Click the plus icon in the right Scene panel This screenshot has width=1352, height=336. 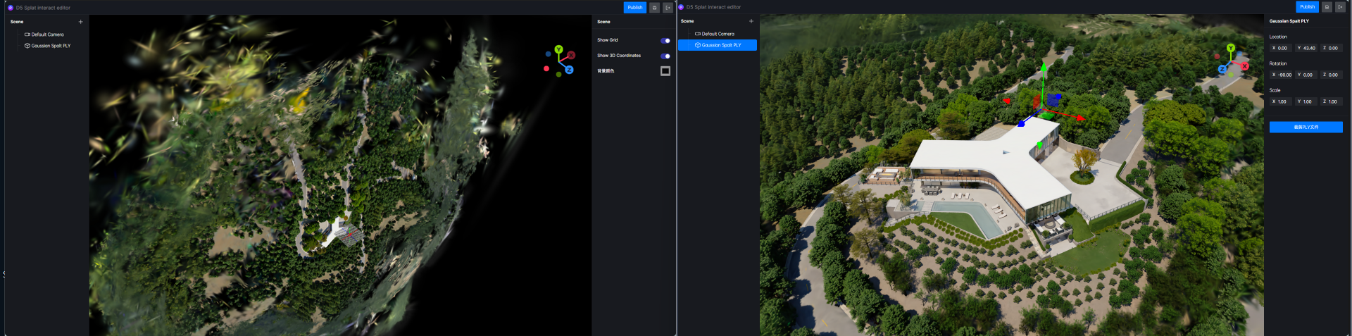[751, 21]
